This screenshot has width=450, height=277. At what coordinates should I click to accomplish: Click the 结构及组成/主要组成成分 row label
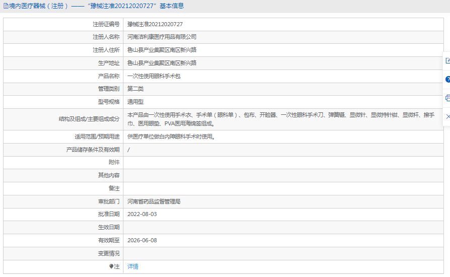click(89, 119)
